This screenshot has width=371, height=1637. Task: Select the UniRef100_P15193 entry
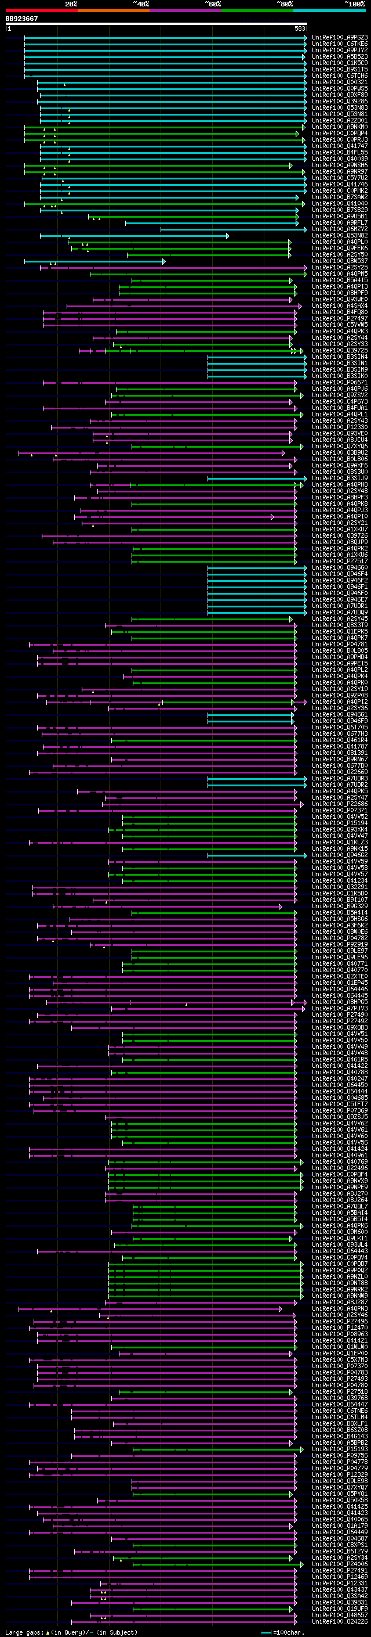click(340, 1449)
